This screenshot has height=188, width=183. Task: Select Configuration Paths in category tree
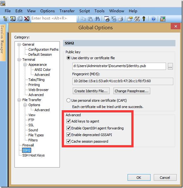click(43, 49)
